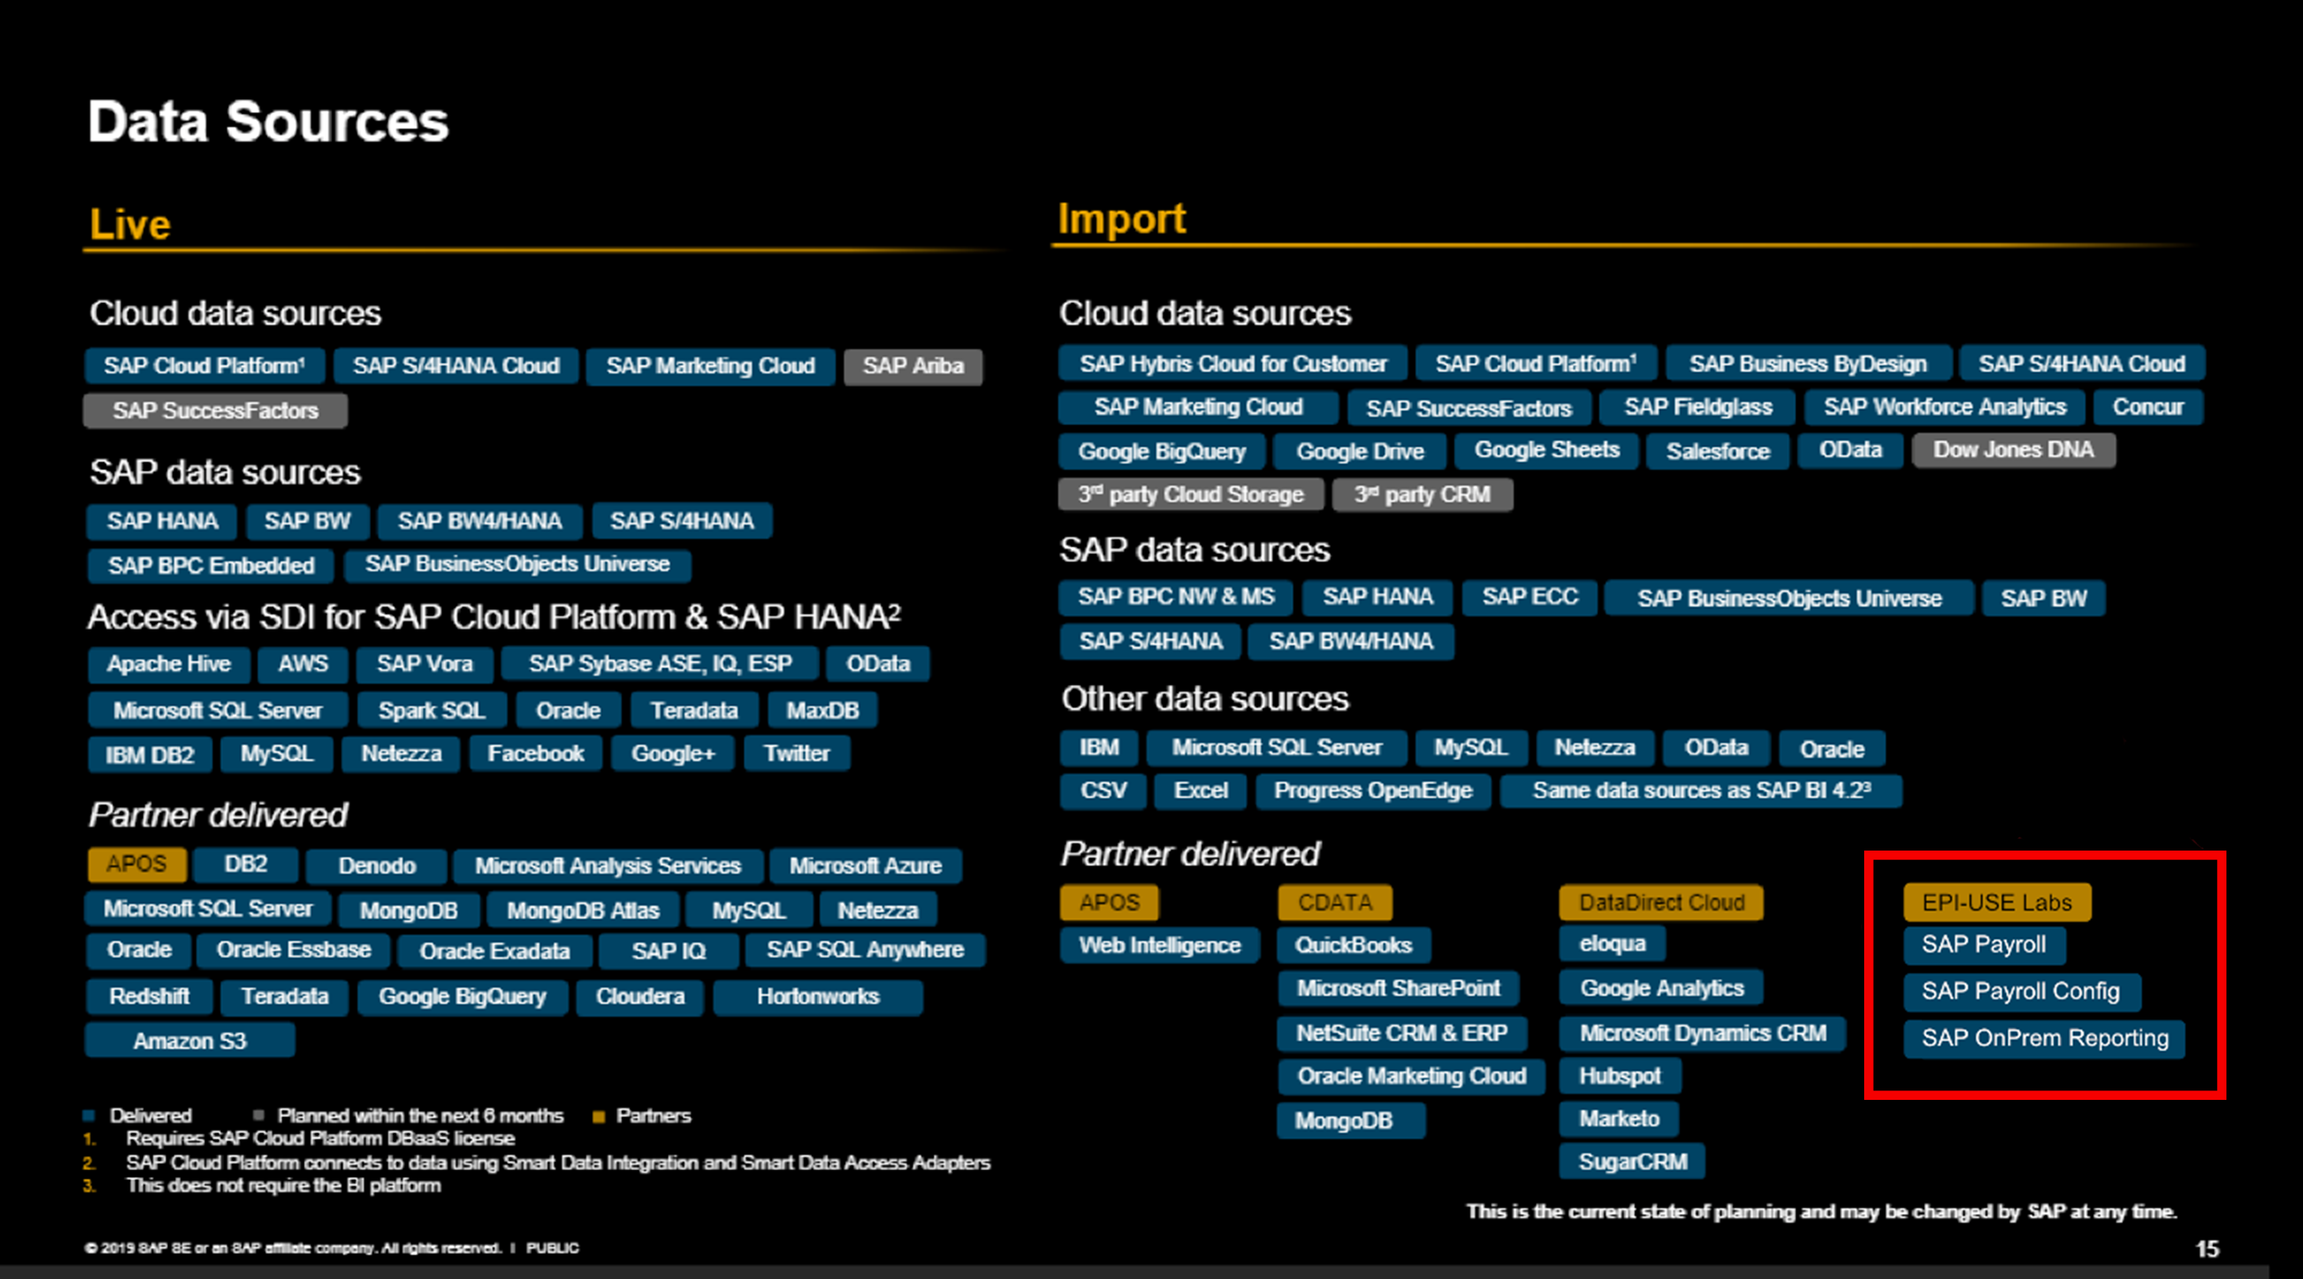
Task: Select the 'Amazon S3' label
Action: (189, 1042)
